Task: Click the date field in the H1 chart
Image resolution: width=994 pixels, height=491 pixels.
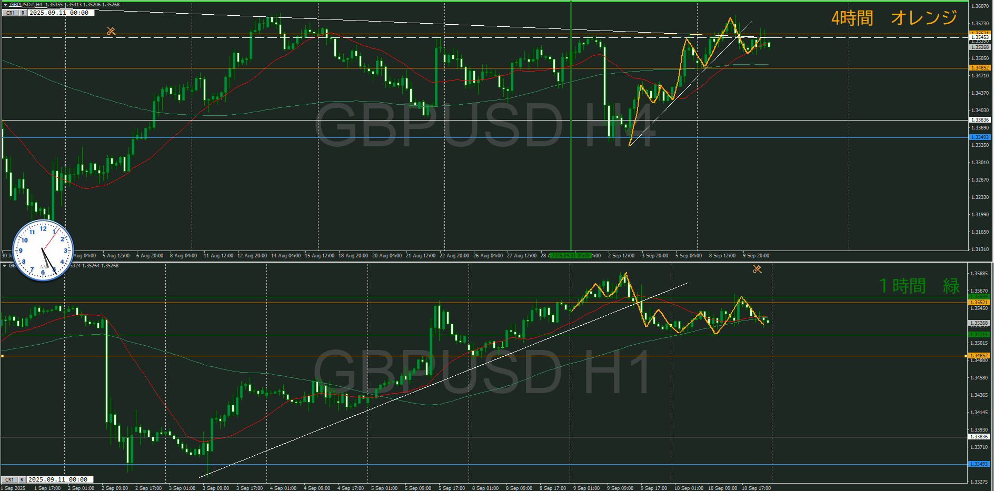Action: pyautogui.click(x=59, y=479)
